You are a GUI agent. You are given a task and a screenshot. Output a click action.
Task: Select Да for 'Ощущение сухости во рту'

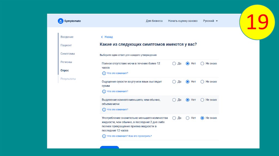(174, 82)
